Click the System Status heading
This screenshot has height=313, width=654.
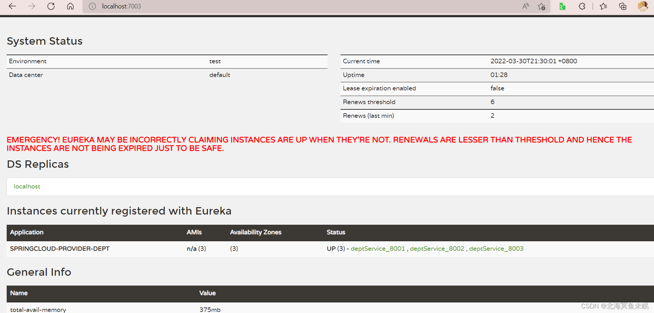(45, 41)
